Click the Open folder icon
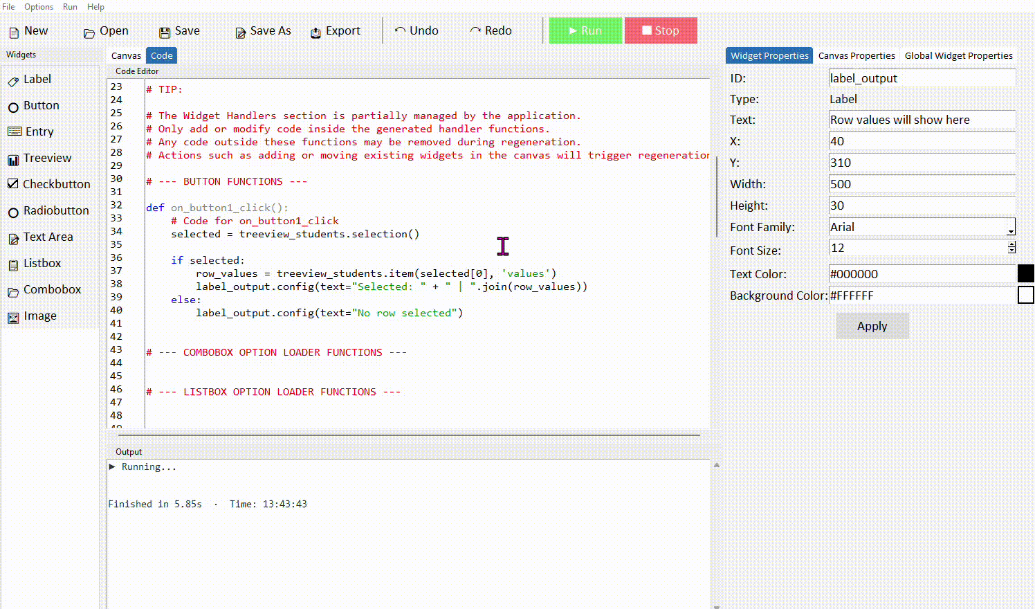This screenshot has width=1035, height=609. [x=89, y=33]
